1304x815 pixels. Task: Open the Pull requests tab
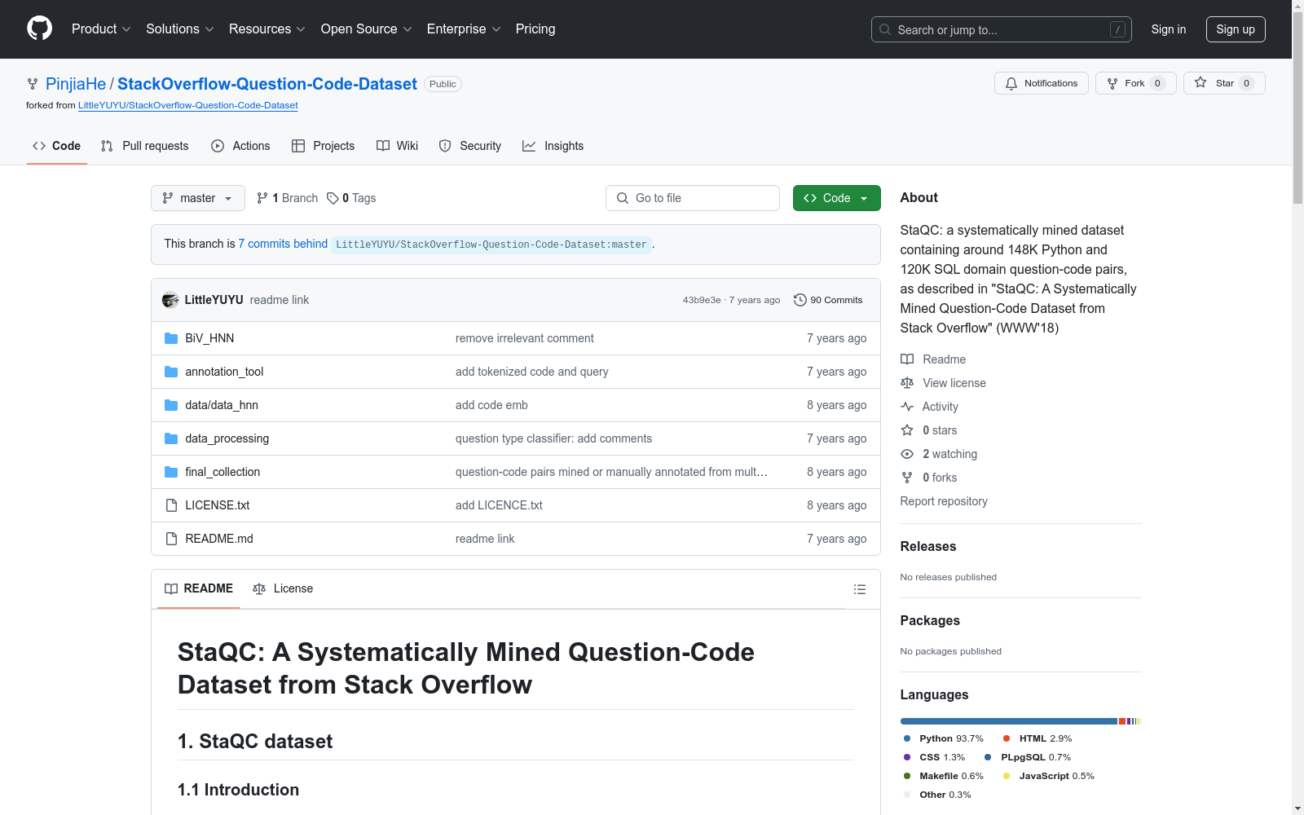click(x=144, y=146)
